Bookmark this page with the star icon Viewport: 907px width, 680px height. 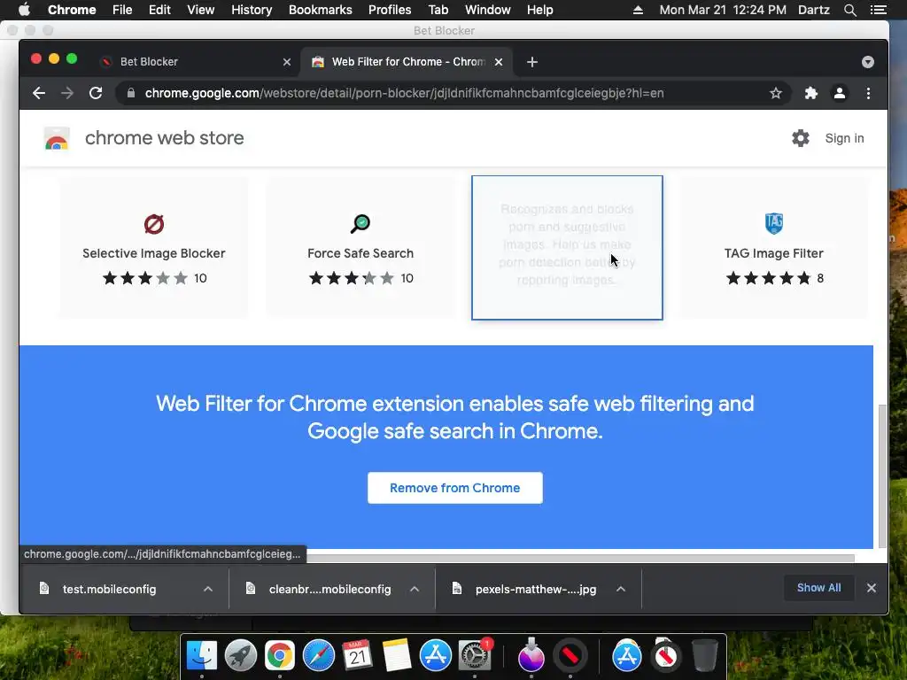point(776,93)
